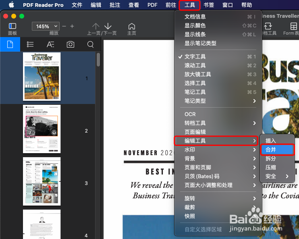Choose 显示颜色 menu entry

[x=218, y=25]
